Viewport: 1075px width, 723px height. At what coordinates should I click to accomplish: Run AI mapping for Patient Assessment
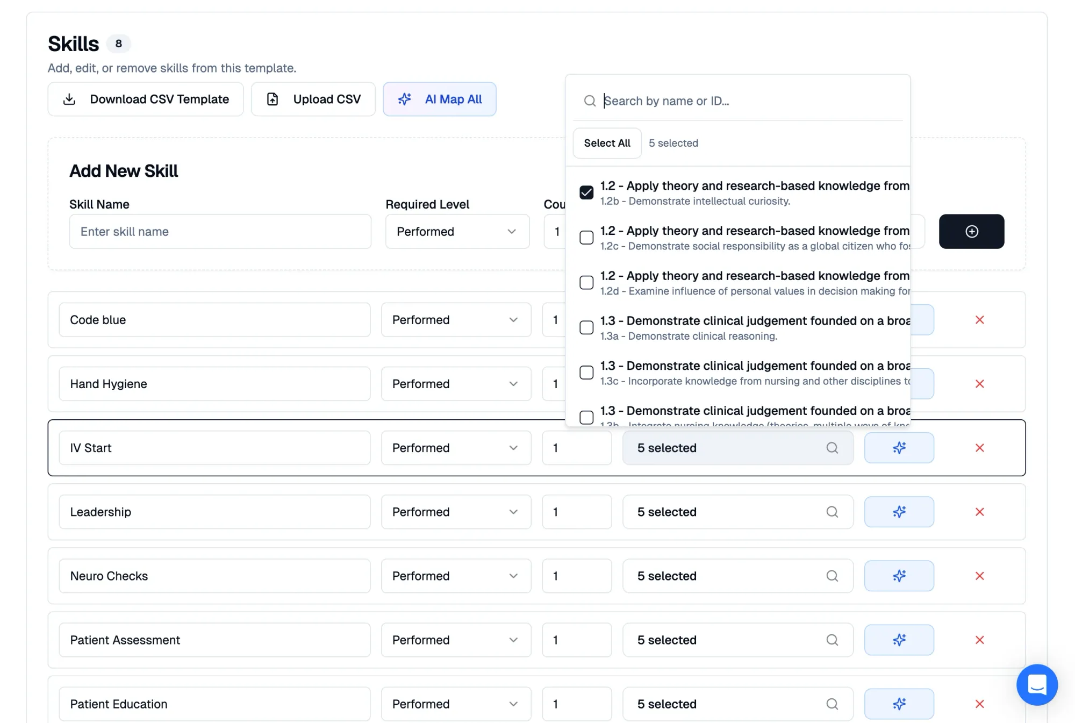899,640
